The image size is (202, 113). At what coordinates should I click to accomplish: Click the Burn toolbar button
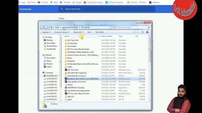89,32
